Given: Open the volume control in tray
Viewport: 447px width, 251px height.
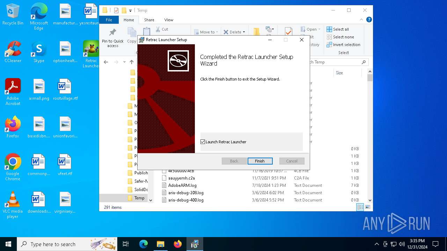Looking at the screenshot, I should tap(402, 244).
